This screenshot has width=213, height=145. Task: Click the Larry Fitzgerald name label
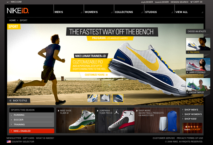pyautogui.click(x=197, y=72)
